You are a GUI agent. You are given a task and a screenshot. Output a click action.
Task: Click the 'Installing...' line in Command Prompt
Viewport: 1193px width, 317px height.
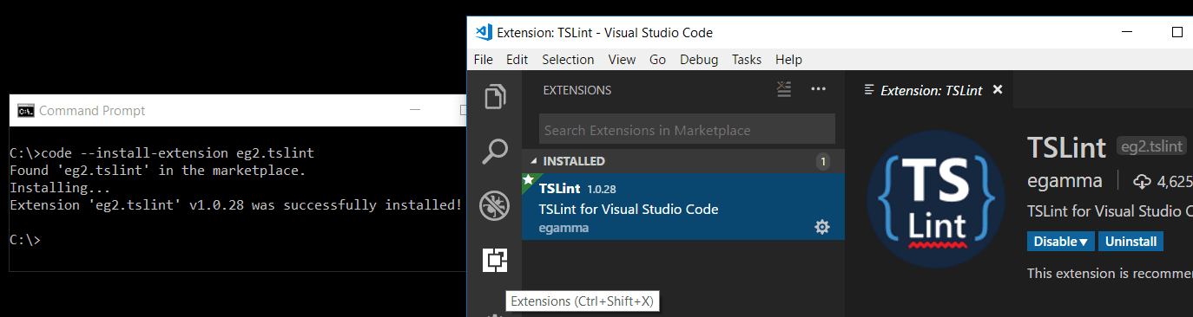(x=60, y=188)
